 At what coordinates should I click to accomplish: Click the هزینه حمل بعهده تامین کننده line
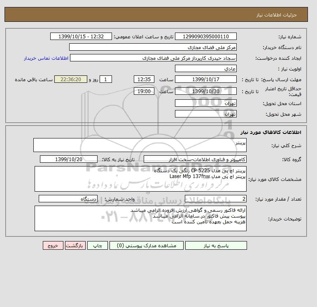208,222
